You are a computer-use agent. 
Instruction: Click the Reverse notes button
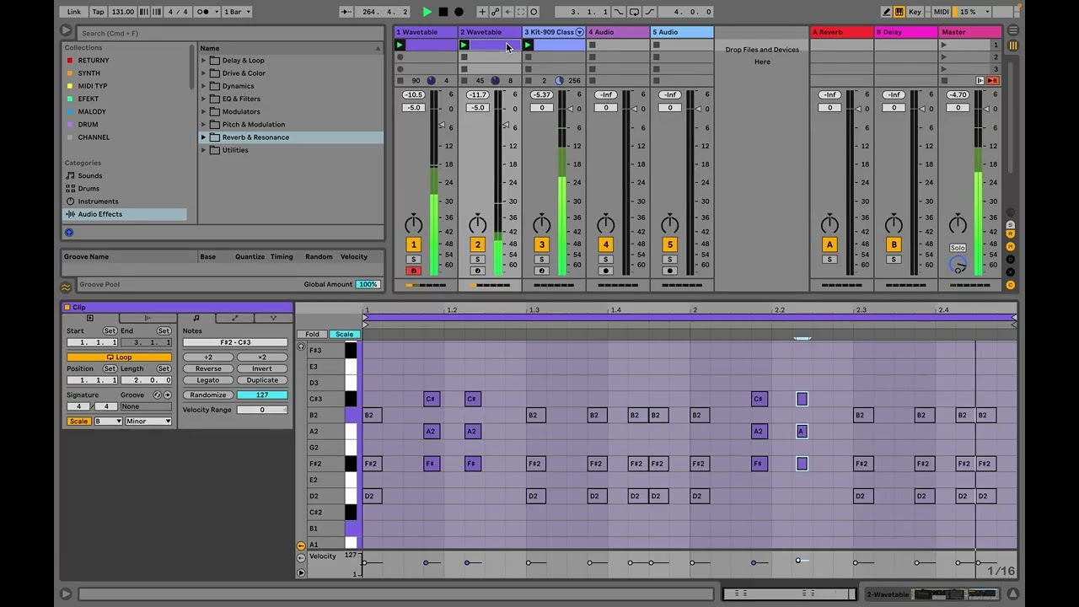click(x=208, y=369)
